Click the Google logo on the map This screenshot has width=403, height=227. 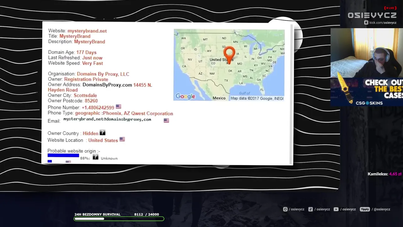pos(185,96)
